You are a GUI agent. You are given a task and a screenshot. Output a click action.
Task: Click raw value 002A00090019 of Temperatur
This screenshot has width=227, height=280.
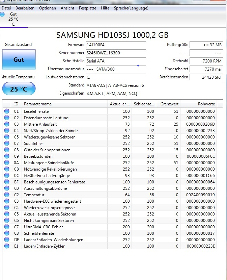pyautogui.click(x=200, y=195)
